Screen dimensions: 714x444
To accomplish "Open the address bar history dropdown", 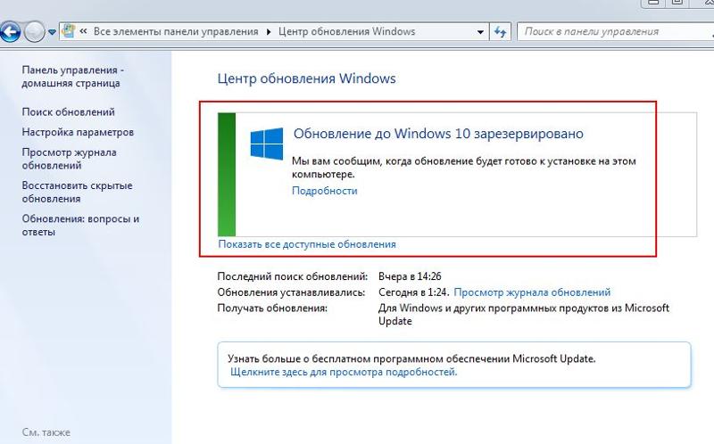I will (x=480, y=32).
